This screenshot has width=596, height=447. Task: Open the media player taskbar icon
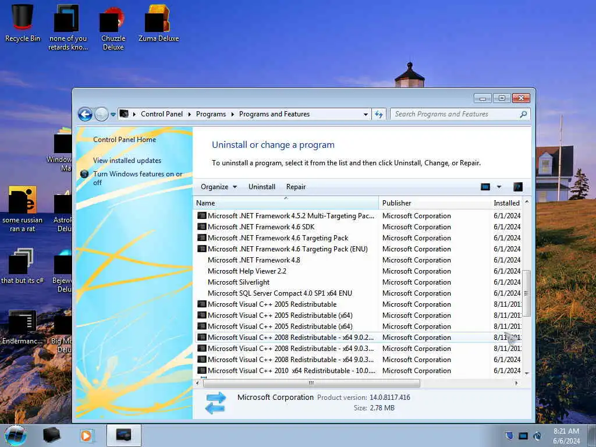(x=87, y=435)
